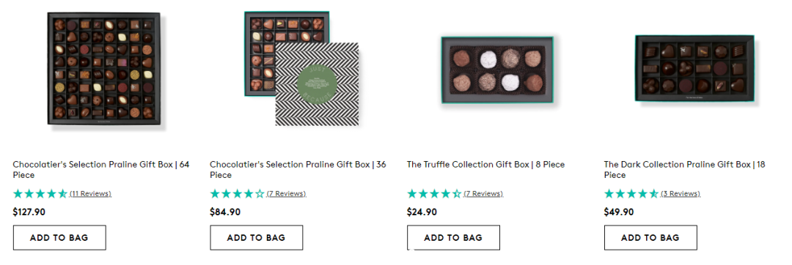Open Chocolatier's Selection 36 Piece title link

[x=298, y=170]
